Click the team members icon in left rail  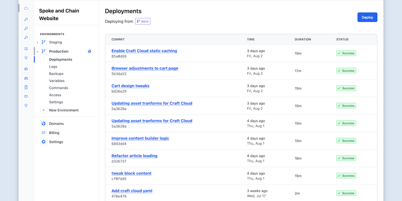click(26, 78)
